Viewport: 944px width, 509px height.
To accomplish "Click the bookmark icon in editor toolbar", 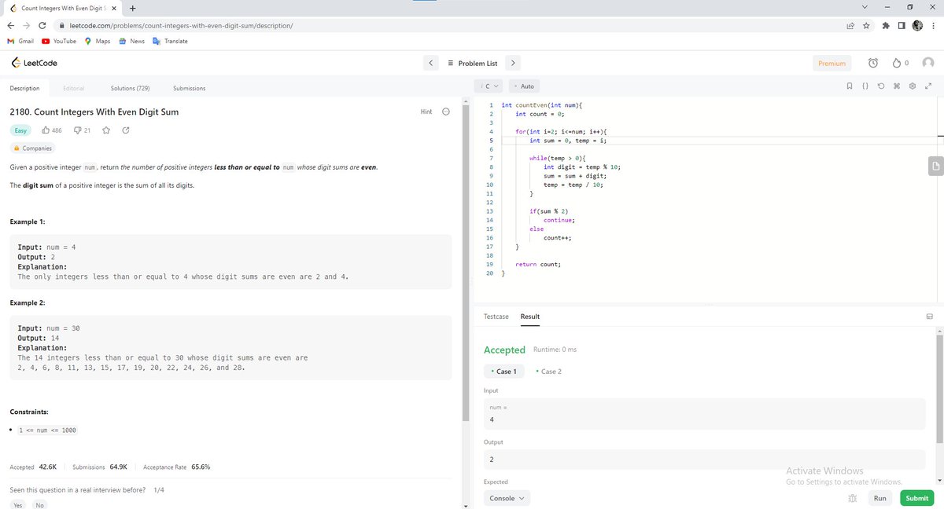I will [850, 86].
